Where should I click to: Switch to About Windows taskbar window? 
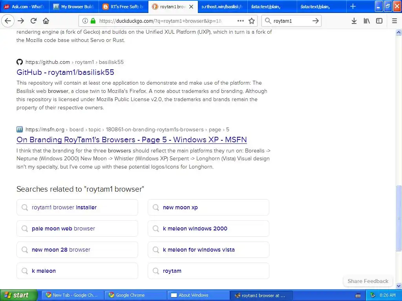[198, 295]
